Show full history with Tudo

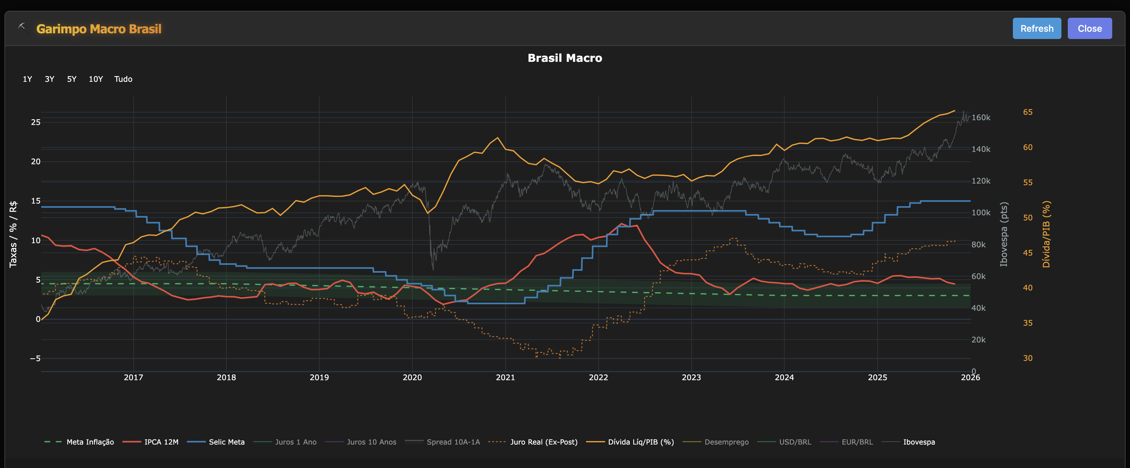pyautogui.click(x=123, y=79)
